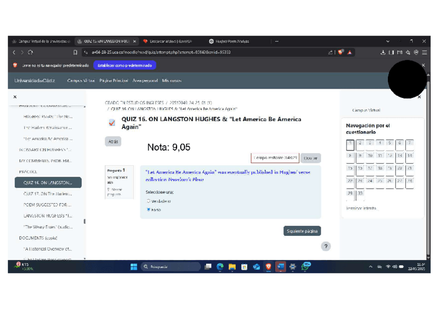This screenshot has width=438, height=309.
Task: Open the Windows Start menu
Action: 134,267
